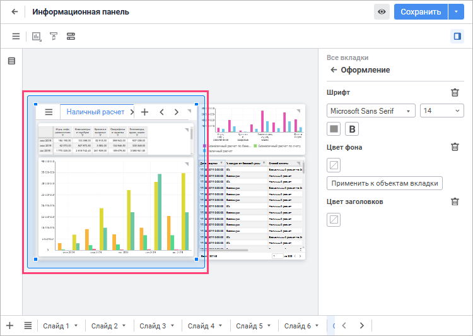This screenshot has width=473, height=336.
Task: Reset Цвет фона with trash icon
Action: pos(455,147)
